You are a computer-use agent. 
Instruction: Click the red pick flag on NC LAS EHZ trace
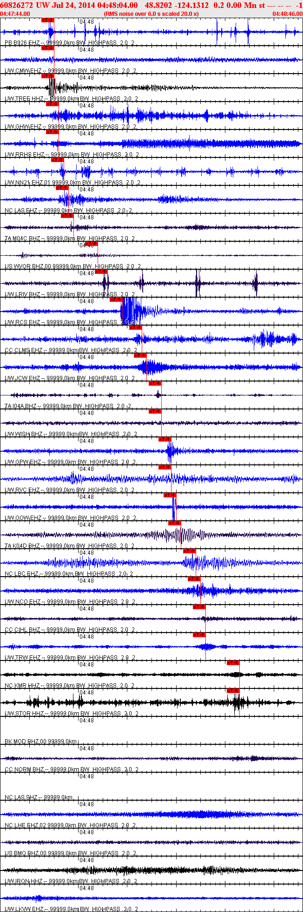[62, 188]
